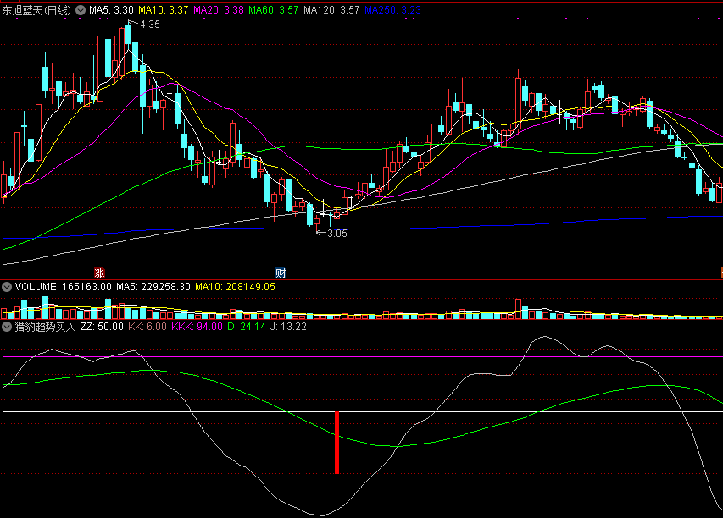Click the MA10: 3.37 label
This screenshot has width=723, height=518.
click(x=164, y=10)
